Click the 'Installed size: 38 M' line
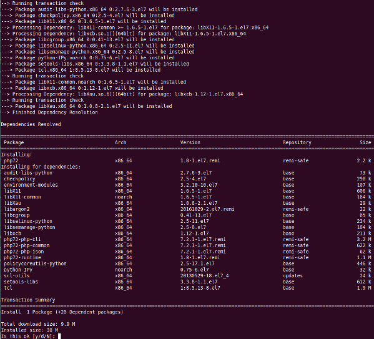 coord(29,330)
